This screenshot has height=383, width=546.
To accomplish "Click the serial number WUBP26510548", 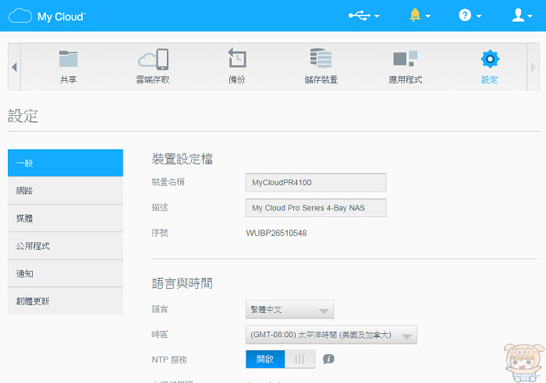I will [x=276, y=234].
